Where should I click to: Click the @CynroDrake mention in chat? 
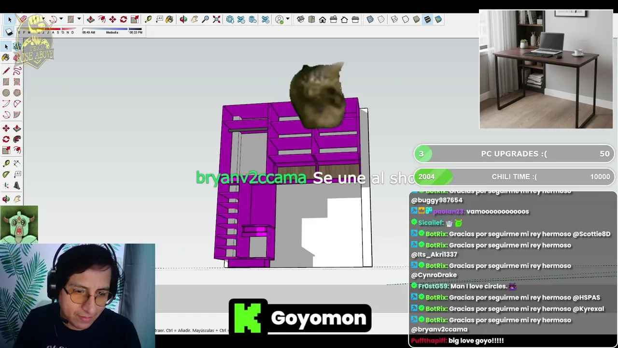434,275
